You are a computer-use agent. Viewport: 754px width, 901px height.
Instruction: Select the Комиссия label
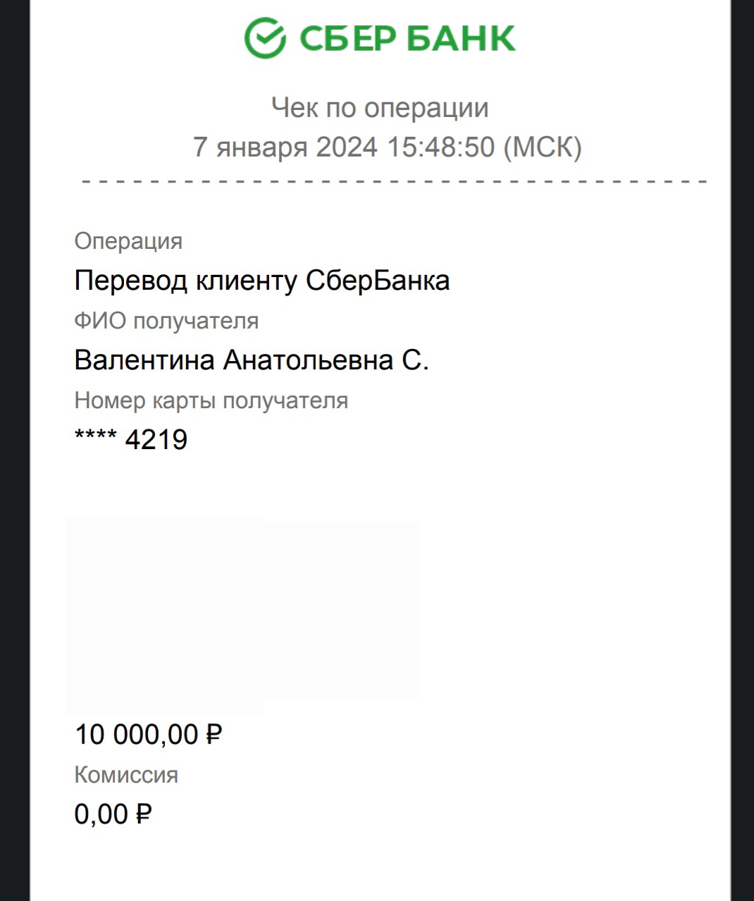click(x=126, y=775)
